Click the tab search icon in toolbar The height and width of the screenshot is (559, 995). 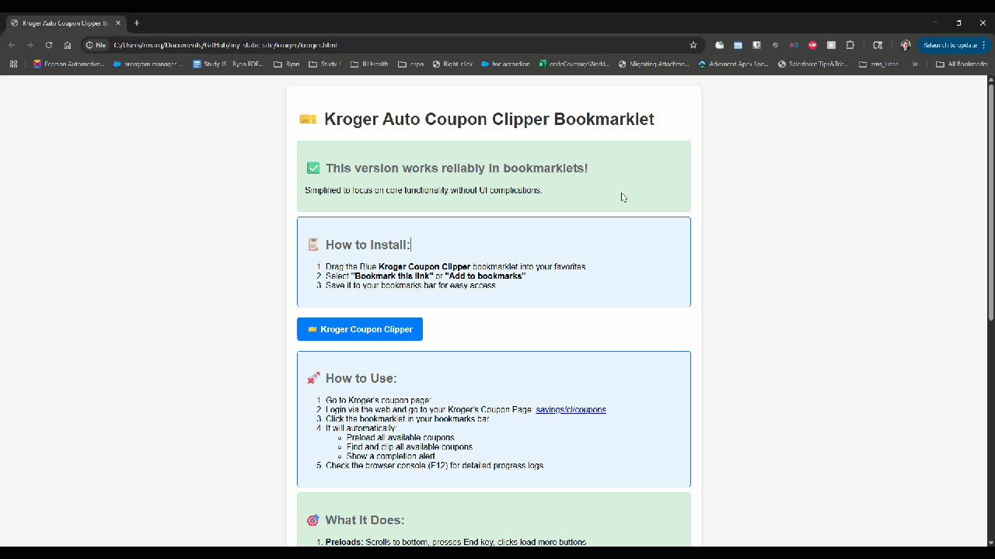click(878, 45)
